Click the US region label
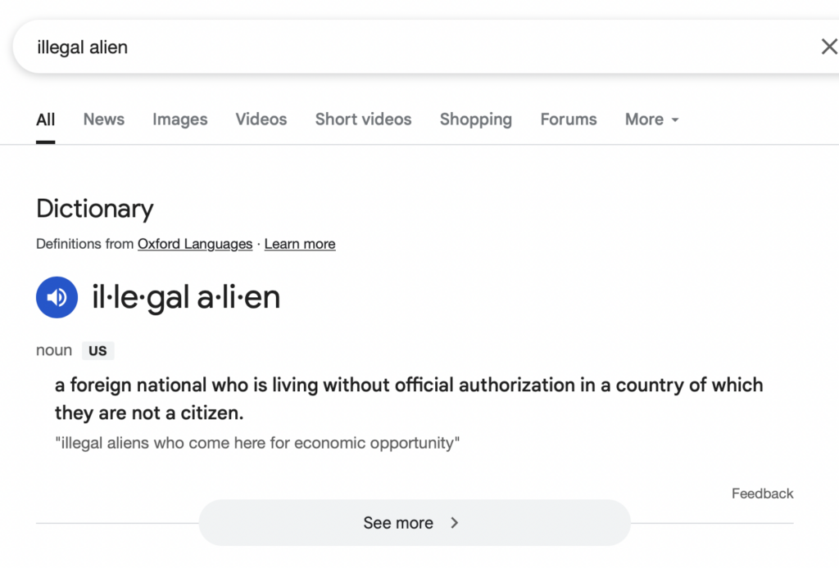Screen dimensions: 839x568 pos(98,350)
